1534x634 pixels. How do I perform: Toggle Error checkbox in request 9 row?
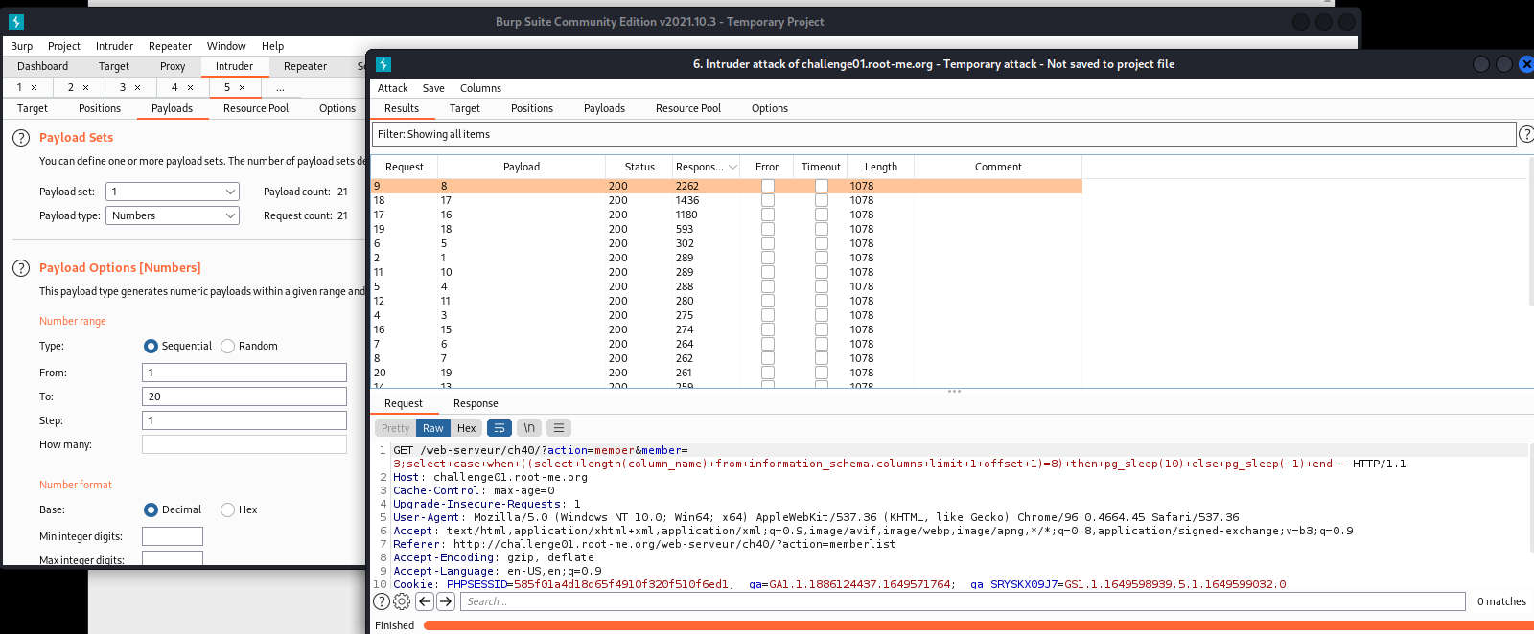(768, 186)
